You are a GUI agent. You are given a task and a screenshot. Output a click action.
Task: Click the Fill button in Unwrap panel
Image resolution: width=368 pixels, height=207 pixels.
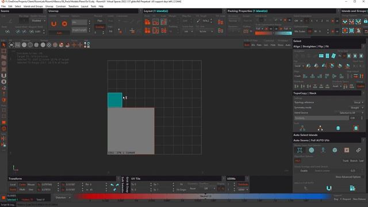[111, 31]
